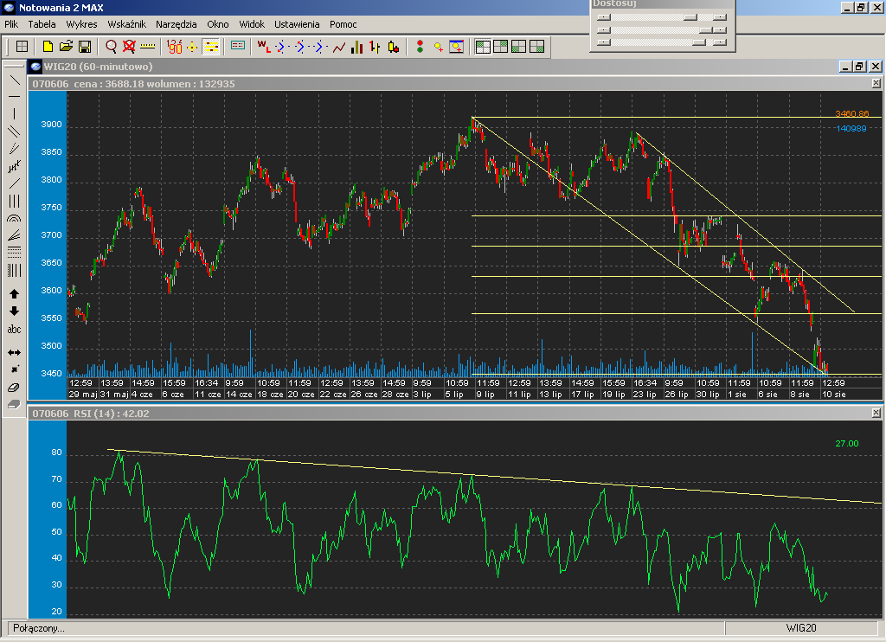Toggle the first window layout button
886x642 pixels.
pos(483,47)
